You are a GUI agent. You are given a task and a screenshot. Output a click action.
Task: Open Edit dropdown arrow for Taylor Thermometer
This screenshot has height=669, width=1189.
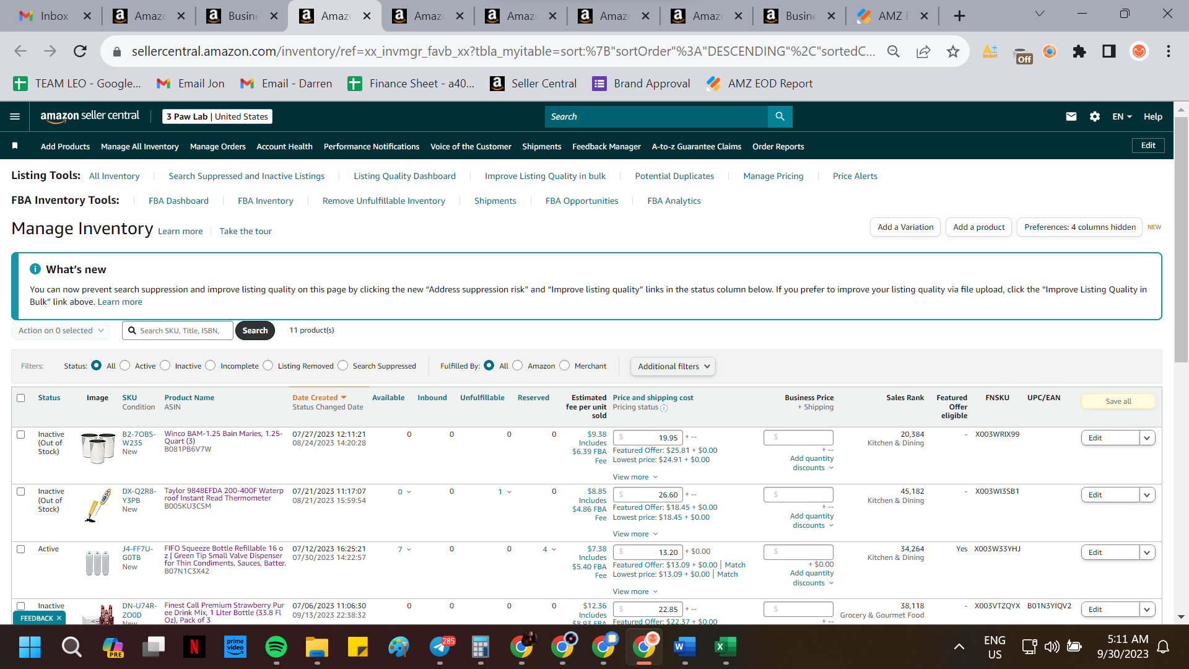click(x=1147, y=495)
